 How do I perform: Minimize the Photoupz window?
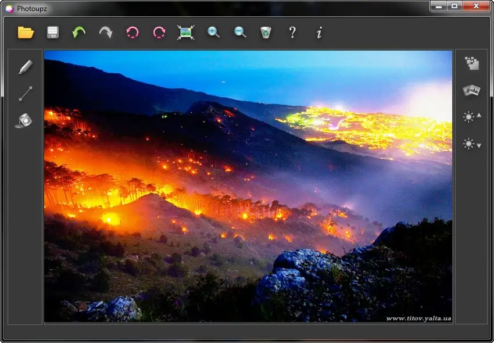pyautogui.click(x=439, y=6)
